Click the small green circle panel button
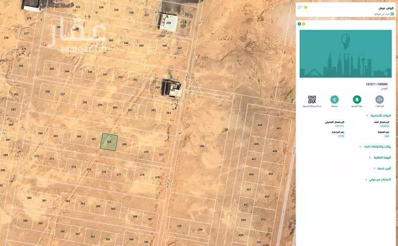Screen dimensions: 398x246 coord(299,24)
